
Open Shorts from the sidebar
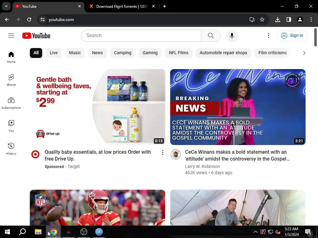(11, 80)
